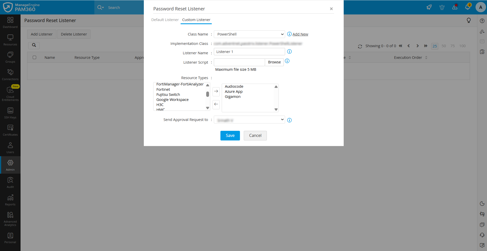Screen dimensions: 487x251
Task: Select FortiManager-FortiAnalyzer in the list
Action: click(x=180, y=84)
